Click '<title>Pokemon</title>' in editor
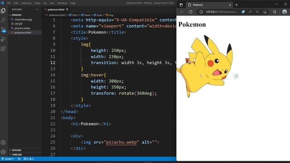 click(x=98, y=32)
